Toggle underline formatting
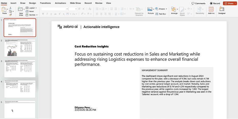 point(51,14)
